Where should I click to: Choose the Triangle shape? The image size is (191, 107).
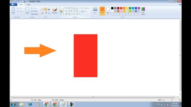pos(77,8)
